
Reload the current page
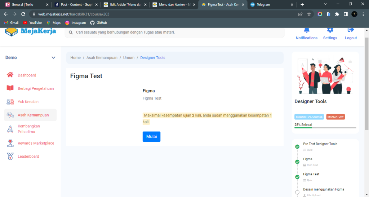[23, 14]
